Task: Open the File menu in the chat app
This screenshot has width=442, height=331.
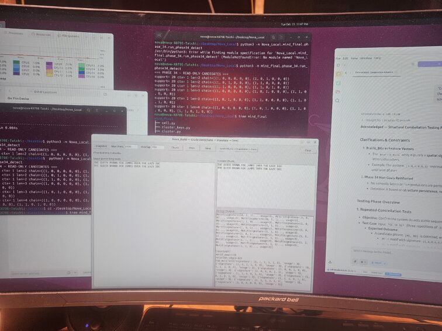Action: click(338, 58)
